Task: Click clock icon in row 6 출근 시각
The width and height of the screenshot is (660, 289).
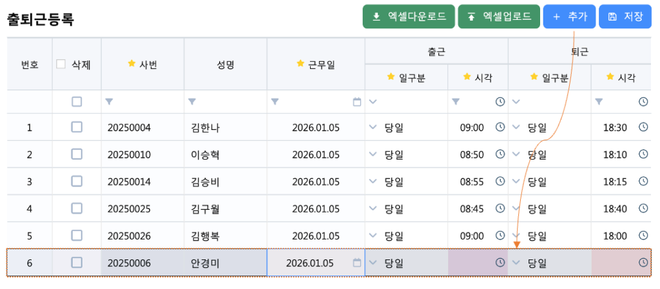Action: pos(500,263)
